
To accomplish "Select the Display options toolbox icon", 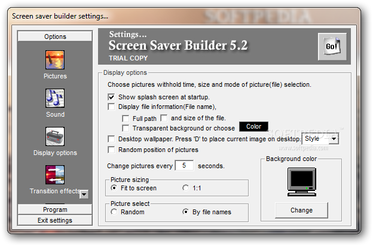I will click(x=55, y=136).
